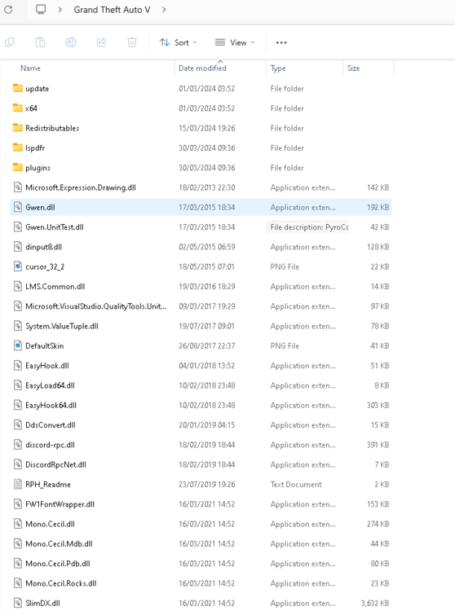
Task: Select Mono.Cecil.Pdb.dll file name
Action: point(58,564)
